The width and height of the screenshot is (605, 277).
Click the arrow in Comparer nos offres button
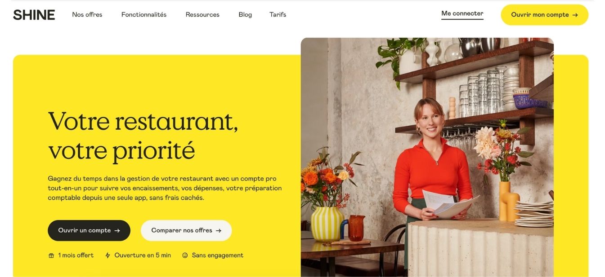pos(219,231)
